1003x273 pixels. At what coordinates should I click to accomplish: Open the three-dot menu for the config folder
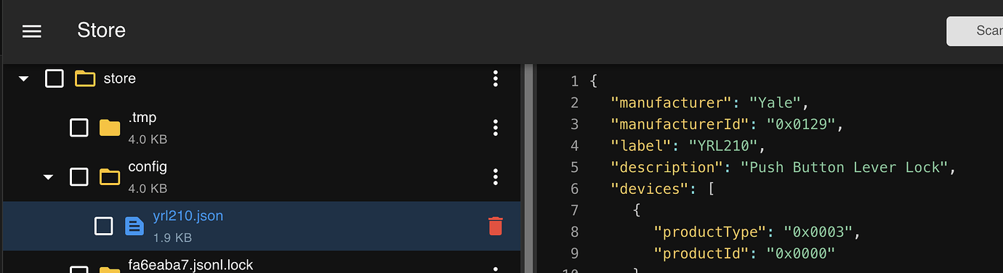[x=495, y=176]
